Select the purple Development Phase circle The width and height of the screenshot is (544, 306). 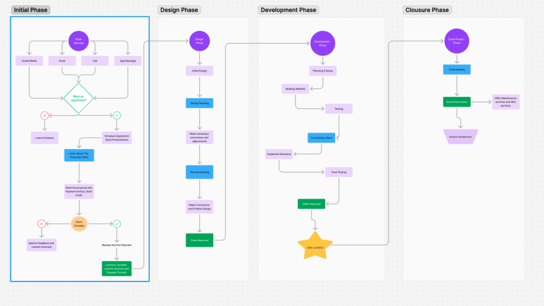click(x=322, y=43)
